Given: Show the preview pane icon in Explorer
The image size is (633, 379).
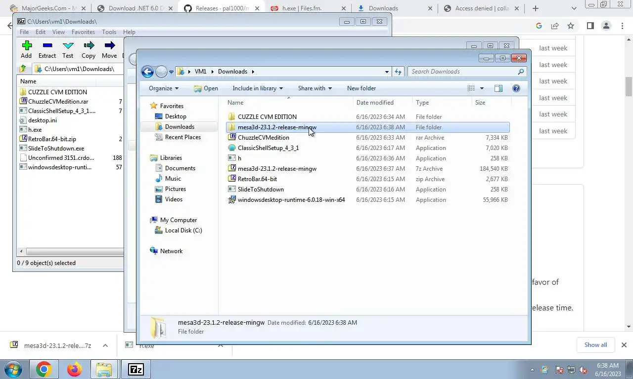Looking at the screenshot, I should click(498, 88).
